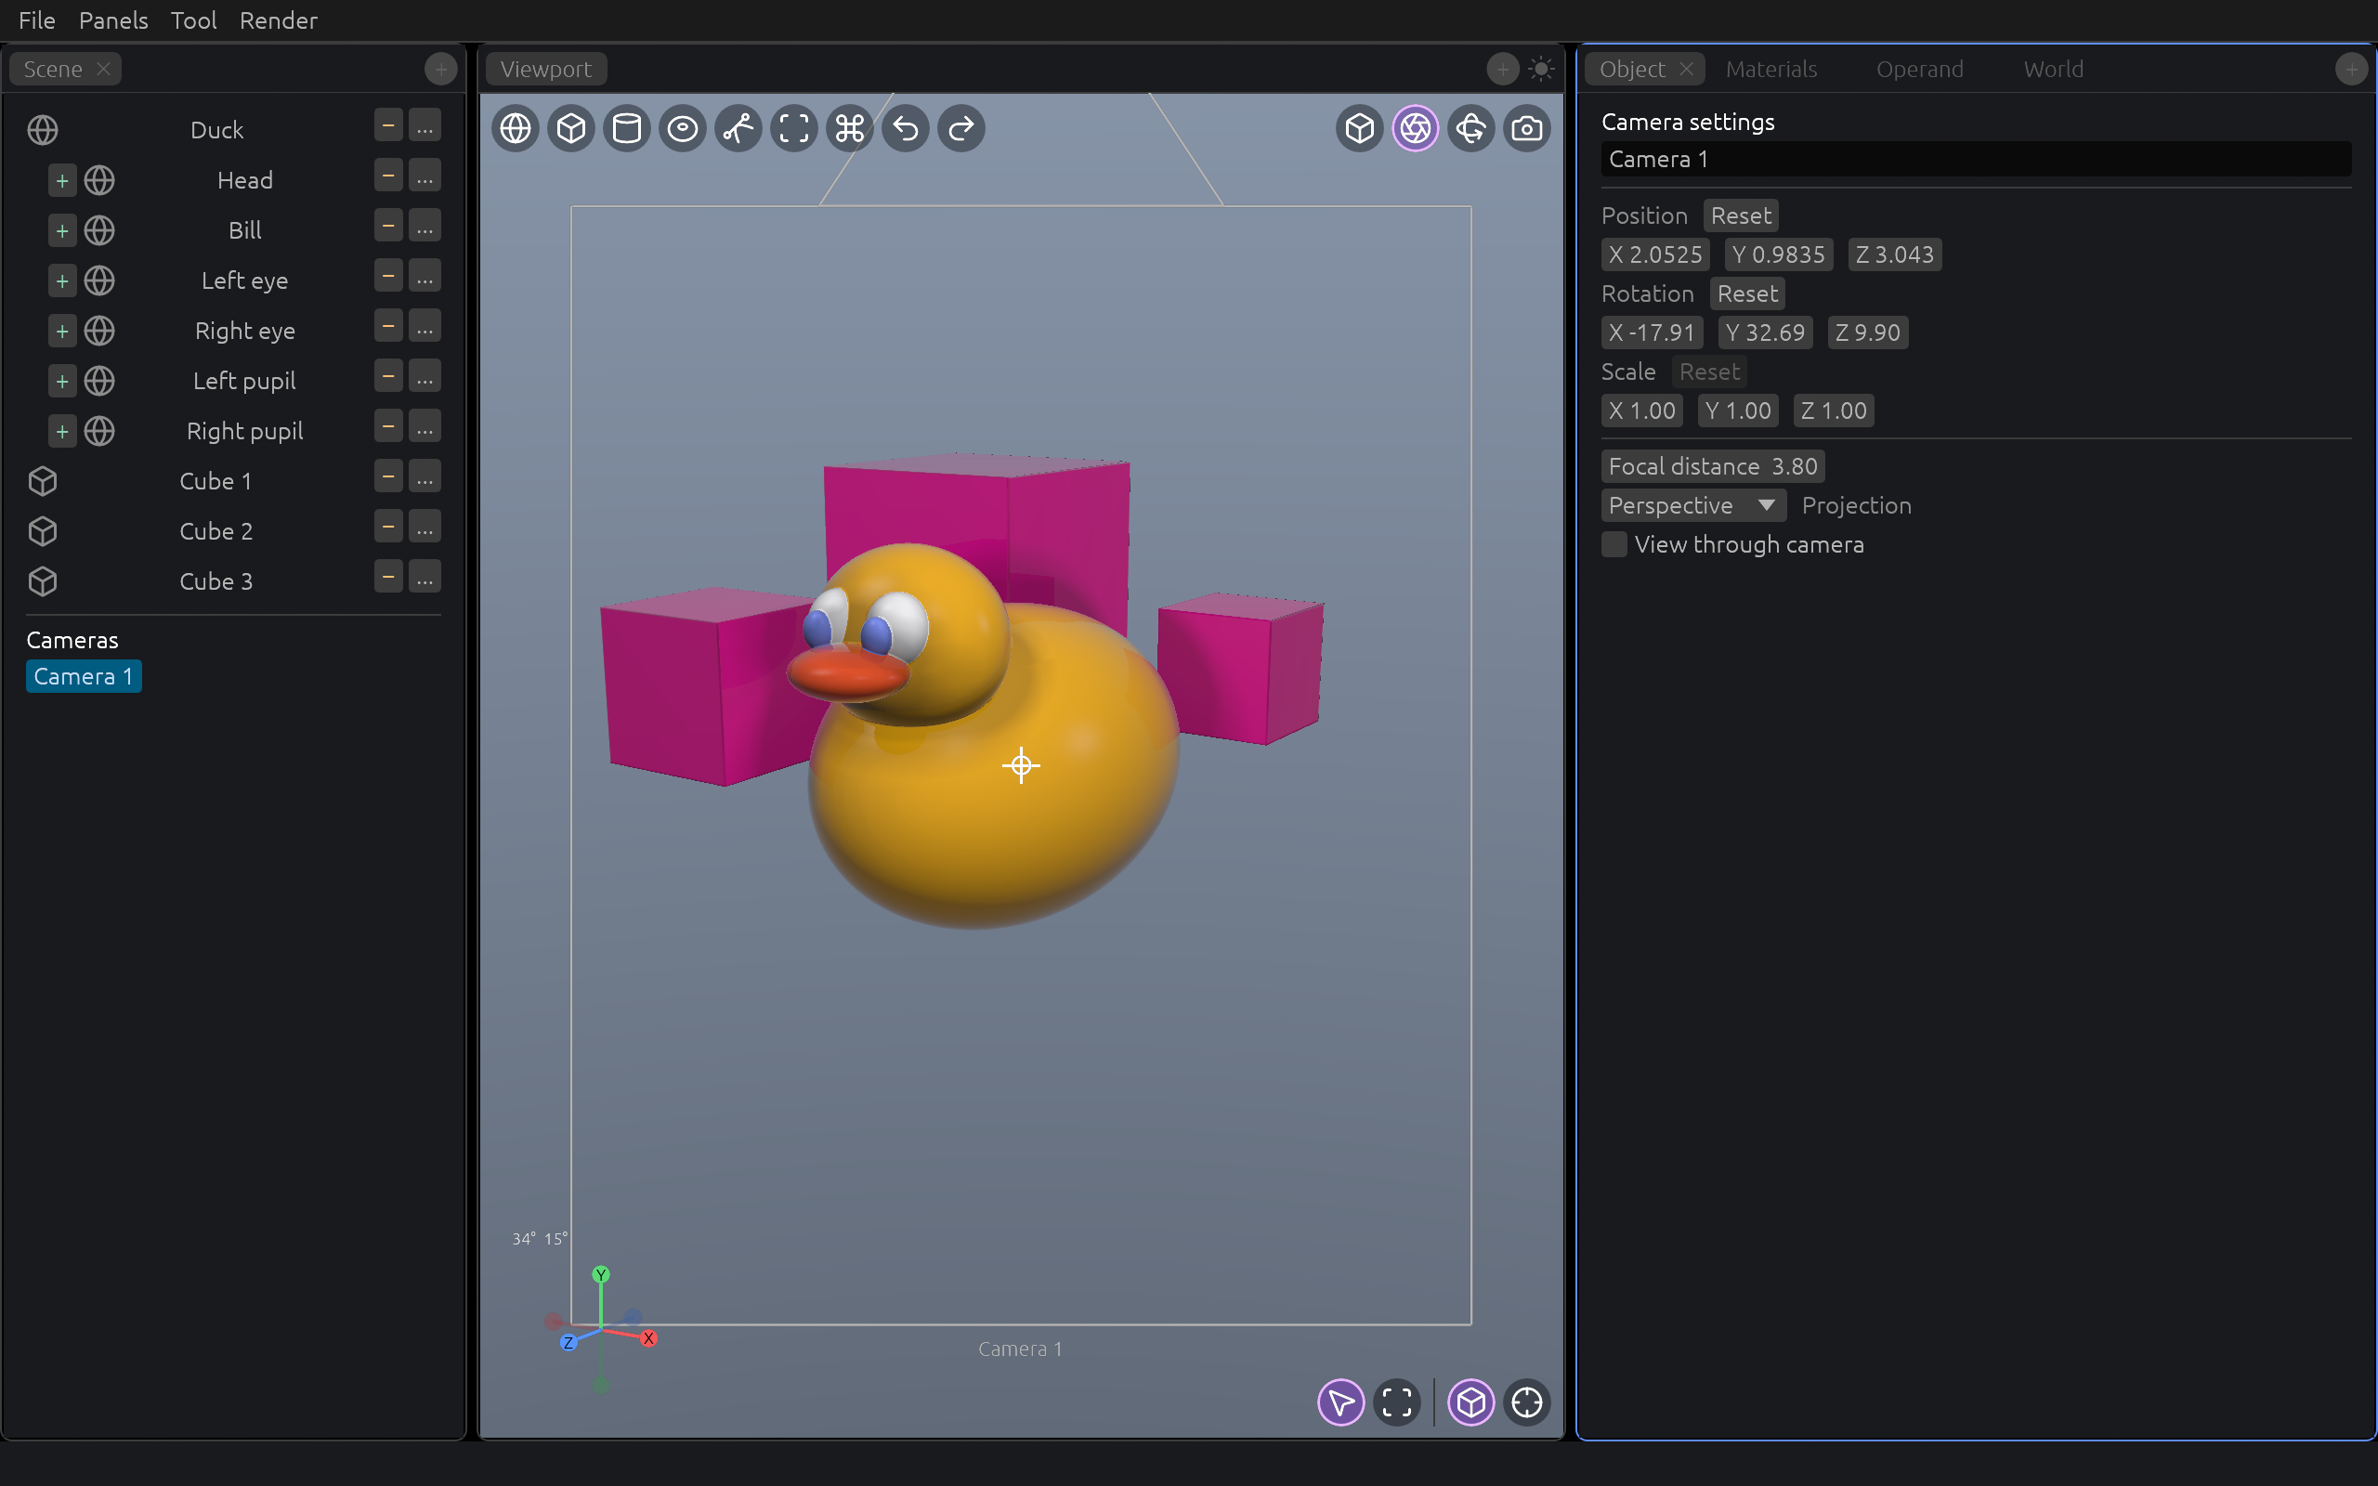This screenshot has width=2378, height=1486.
Task: Click the rotate-object icon near the camera icon
Action: click(x=1471, y=129)
